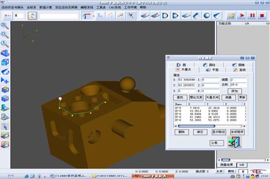Click the red stop button in toolbar
Screen dimensions: 270x179
coord(262,15)
